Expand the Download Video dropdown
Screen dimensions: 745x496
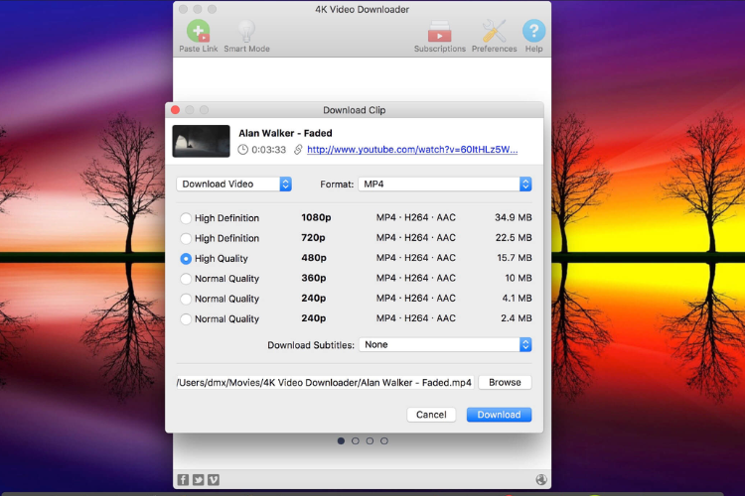coord(233,185)
